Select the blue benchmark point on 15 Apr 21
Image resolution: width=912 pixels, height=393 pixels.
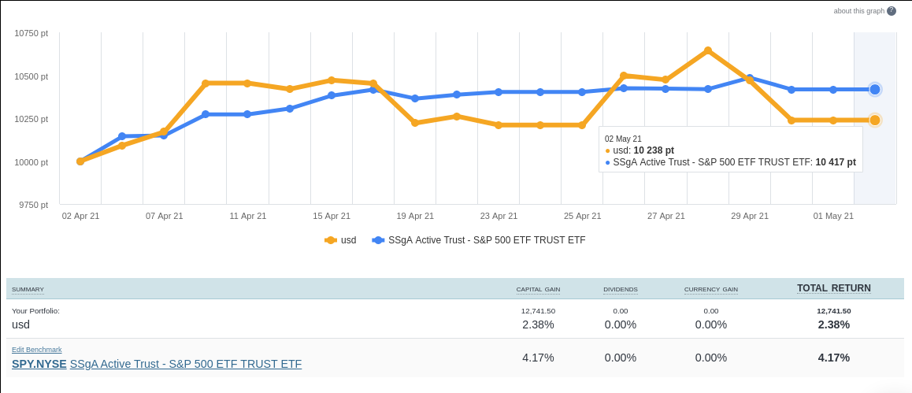(x=332, y=95)
